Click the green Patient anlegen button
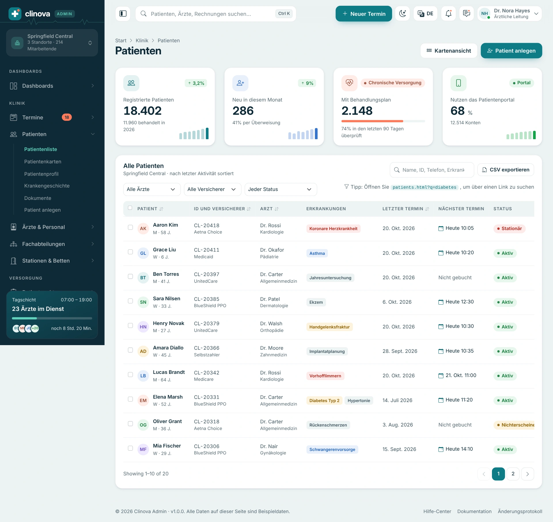 pyautogui.click(x=511, y=51)
